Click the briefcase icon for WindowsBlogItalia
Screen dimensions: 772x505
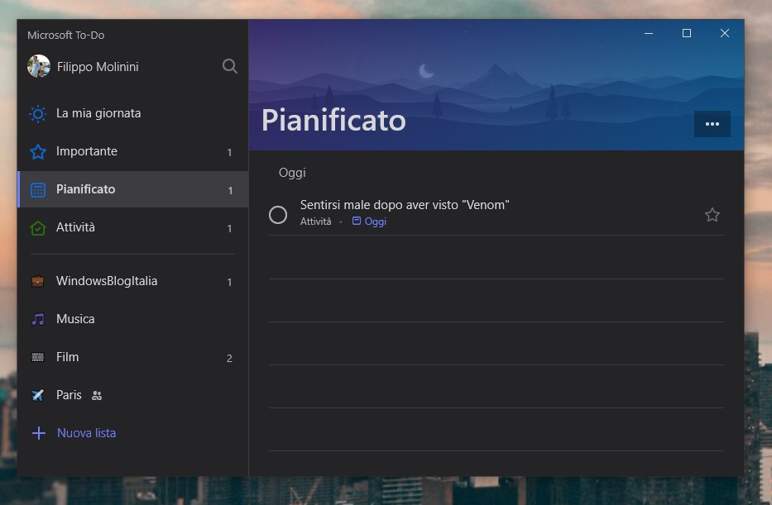[x=38, y=281]
